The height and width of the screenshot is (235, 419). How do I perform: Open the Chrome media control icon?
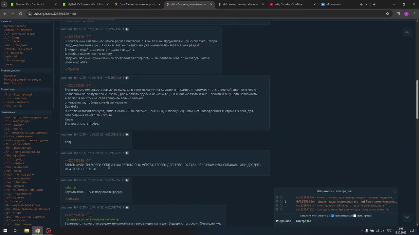[x=398, y=14]
